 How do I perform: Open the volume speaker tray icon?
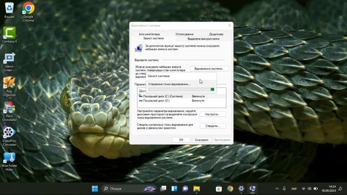(x=310, y=188)
